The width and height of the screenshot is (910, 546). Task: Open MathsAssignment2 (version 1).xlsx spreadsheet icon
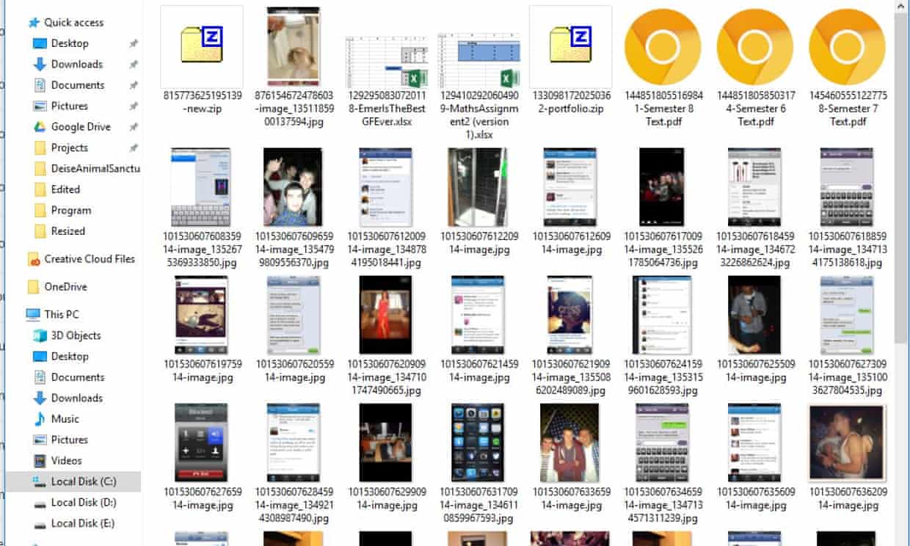pyautogui.click(x=478, y=62)
